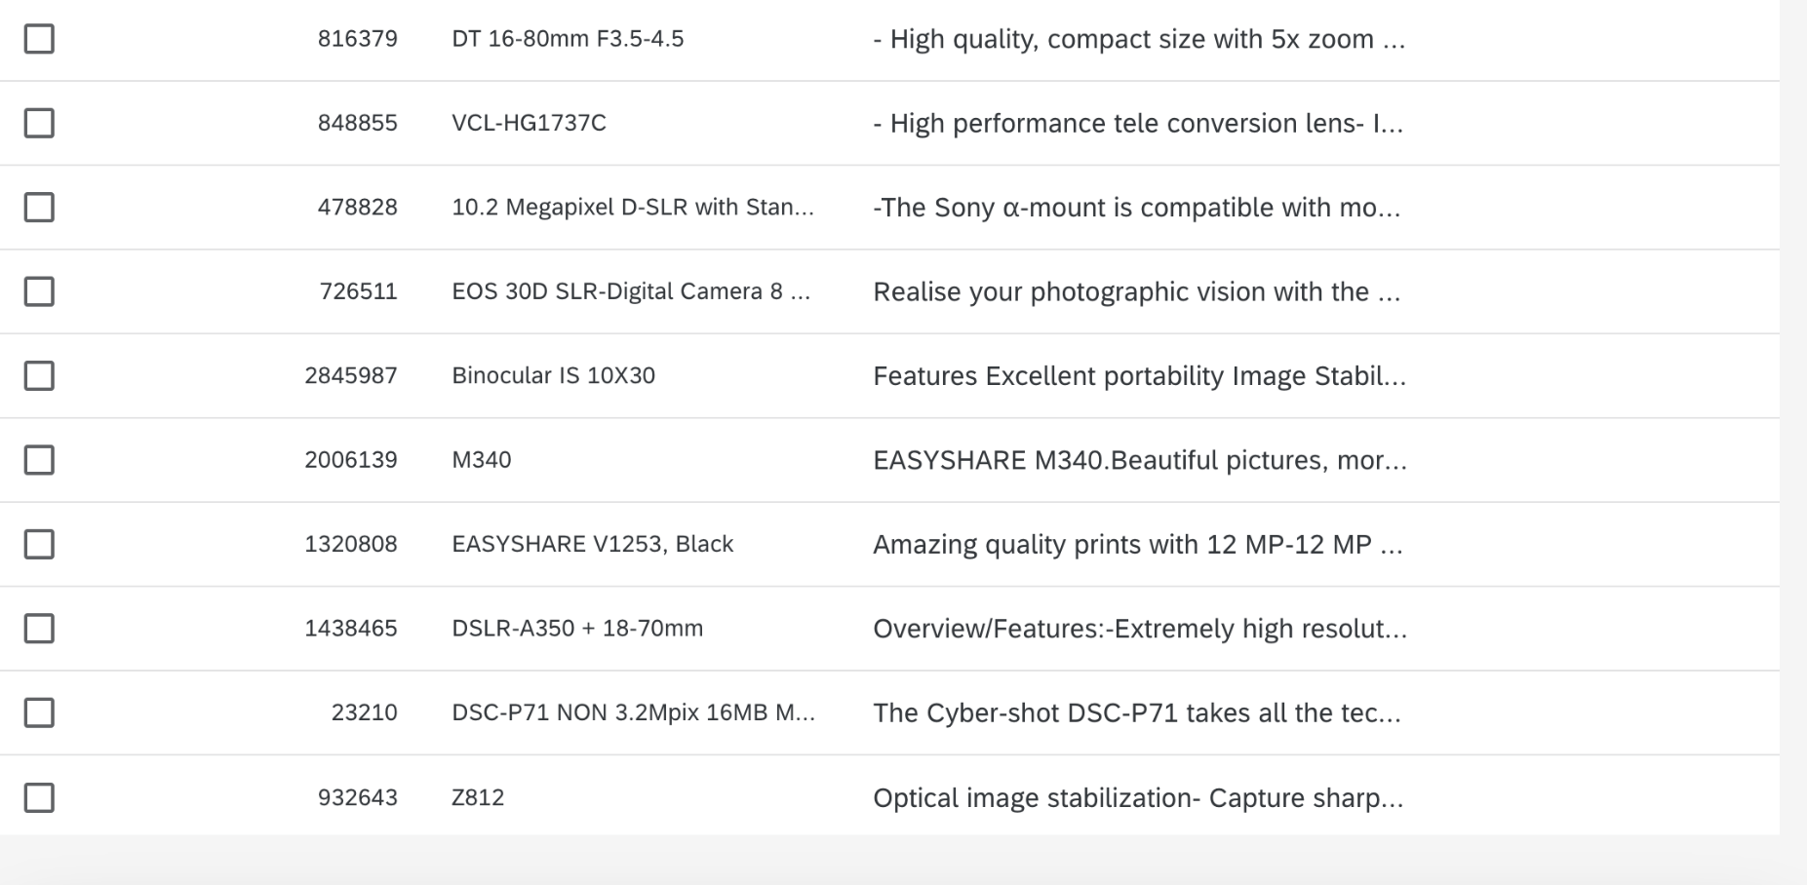Select checkbox beside M340 row

coord(38,459)
